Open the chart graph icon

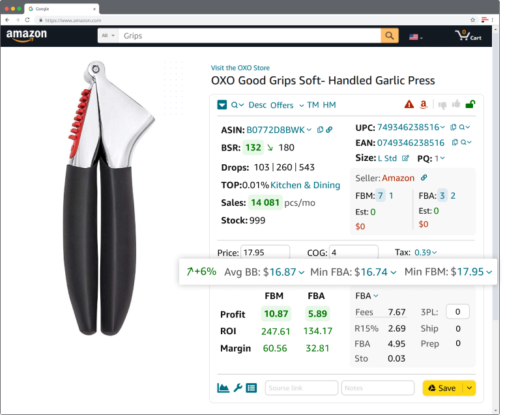pos(224,388)
